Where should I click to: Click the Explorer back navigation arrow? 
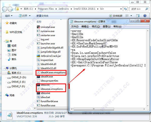[4, 9]
